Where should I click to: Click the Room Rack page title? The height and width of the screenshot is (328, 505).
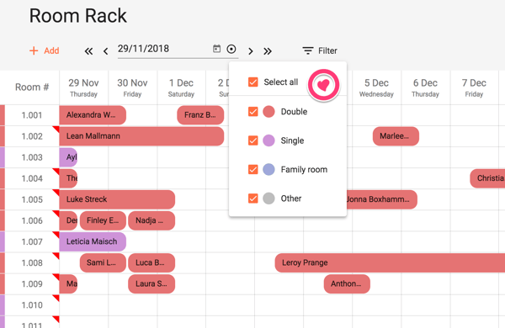pos(78,16)
